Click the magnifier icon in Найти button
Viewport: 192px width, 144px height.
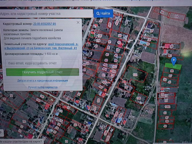[98, 13]
